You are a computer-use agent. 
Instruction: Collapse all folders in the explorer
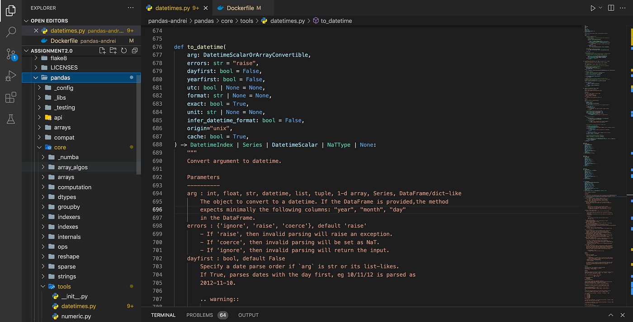point(133,50)
